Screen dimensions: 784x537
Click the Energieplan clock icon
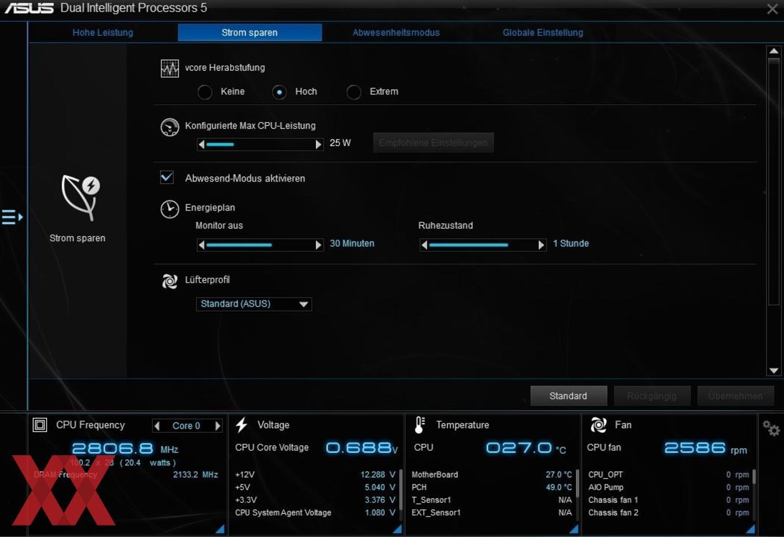(169, 209)
